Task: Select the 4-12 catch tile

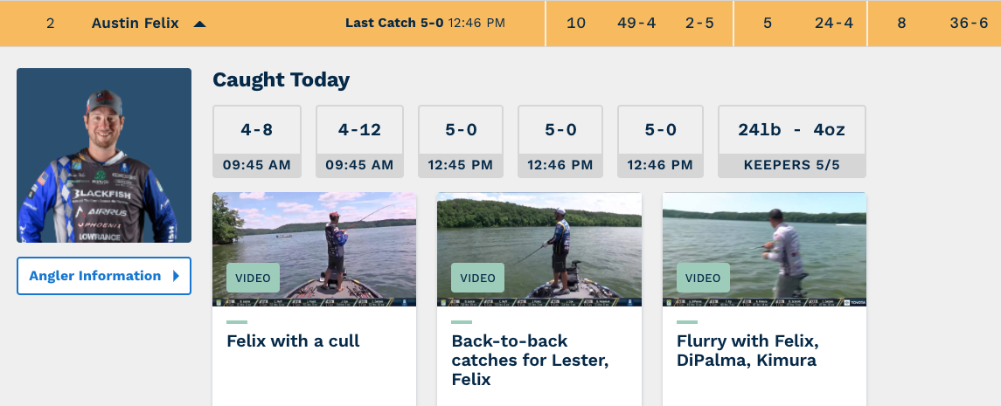Action: [359, 141]
